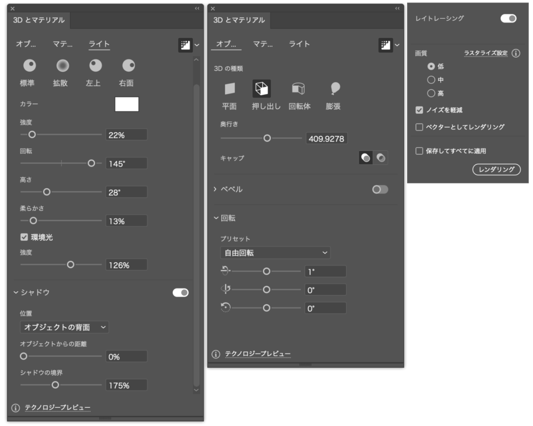Check 保存してすべてに適用 checkbox
This screenshot has width=533, height=426.
point(419,151)
